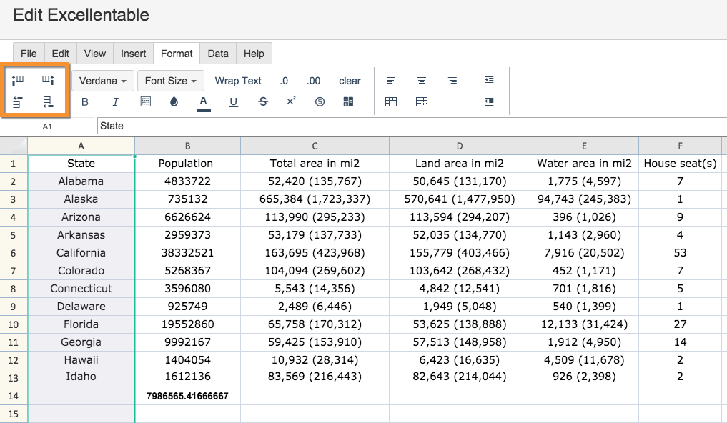
Task: Click the superscript x² icon
Action: tap(291, 102)
